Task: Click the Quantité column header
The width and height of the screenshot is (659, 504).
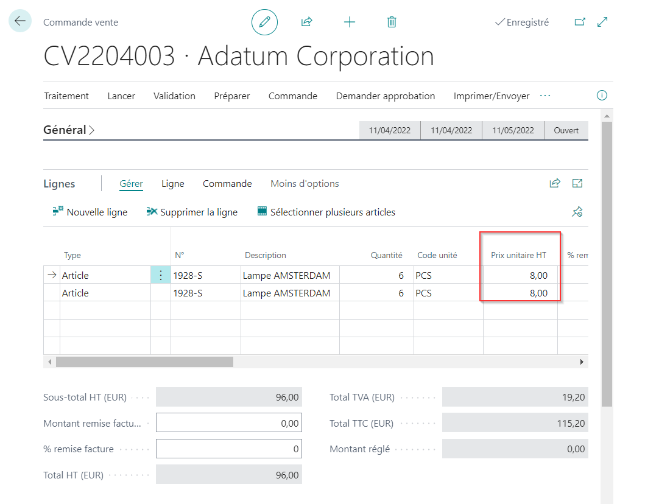Action: (x=386, y=255)
